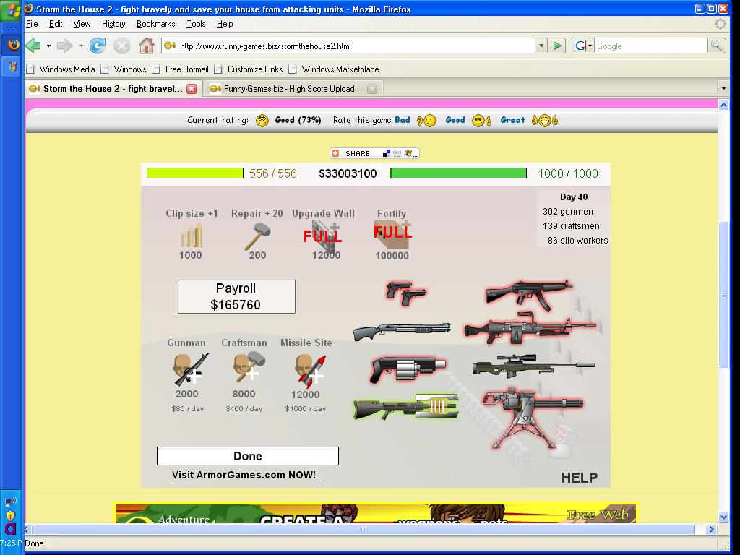This screenshot has width=740, height=555.
Task: Click the Payroll $165760 box
Action: click(x=236, y=296)
